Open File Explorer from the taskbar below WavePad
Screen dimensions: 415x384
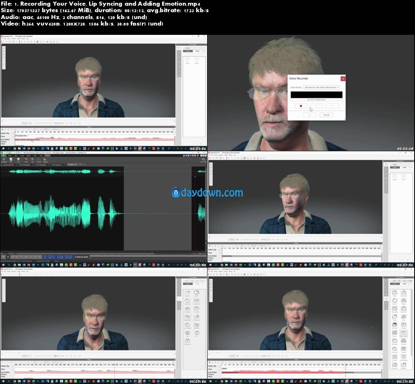pos(19,265)
